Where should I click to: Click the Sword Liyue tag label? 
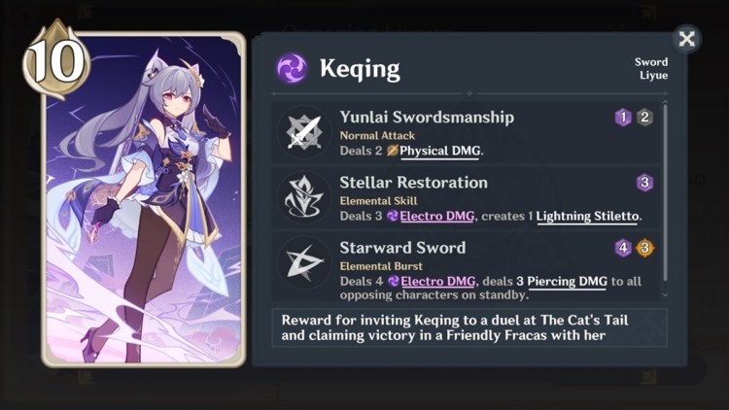[651, 68]
